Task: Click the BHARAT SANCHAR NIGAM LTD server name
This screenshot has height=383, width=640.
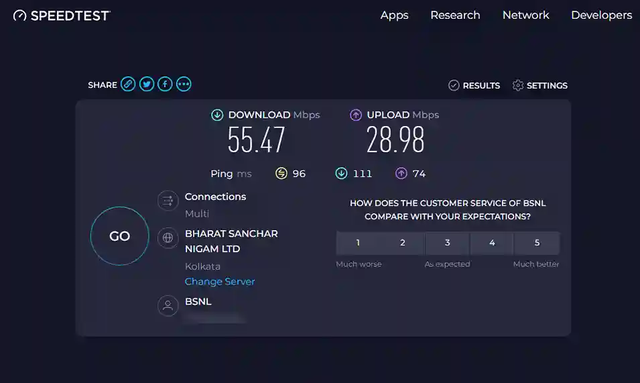Action: [231, 241]
